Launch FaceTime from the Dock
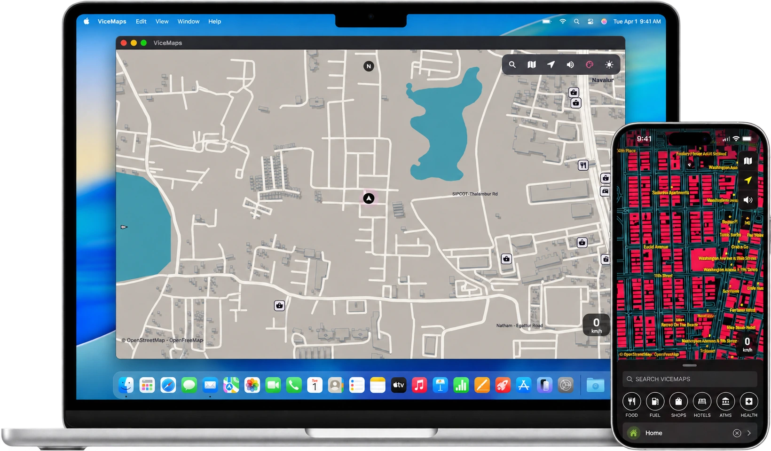 273,386
